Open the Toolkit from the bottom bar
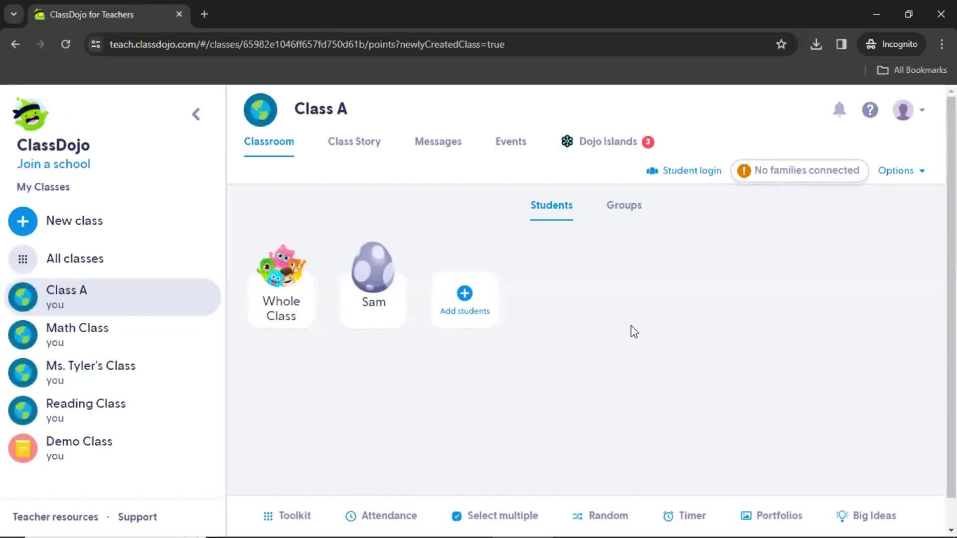 click(287, 516)
